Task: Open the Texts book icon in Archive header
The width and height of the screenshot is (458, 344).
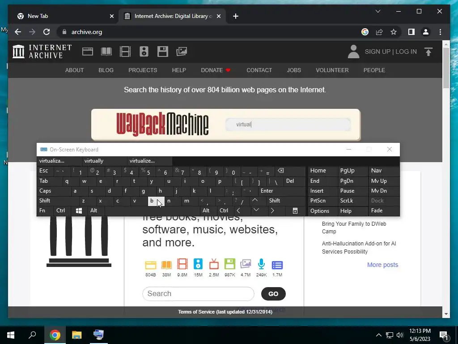Action: pyautogui.click(x=106, y=52)
